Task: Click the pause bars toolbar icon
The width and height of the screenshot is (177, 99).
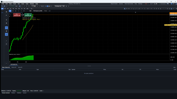Action: click(x=20, y=6)
